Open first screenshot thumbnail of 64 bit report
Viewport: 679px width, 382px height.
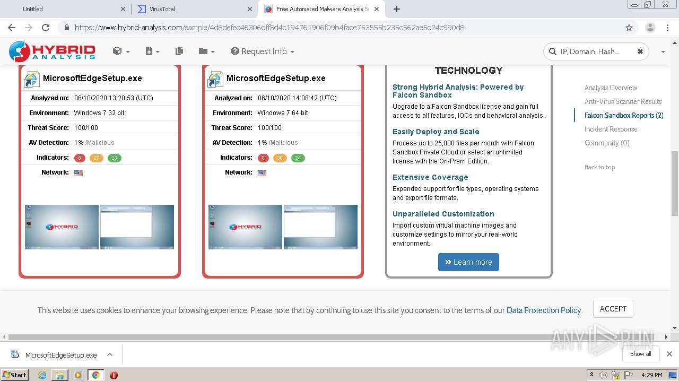pos(245,227)
